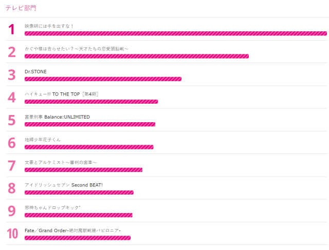The image size is (329, 250).
Task: Click the striped bar under 富豪刑事 Balance:UNLIMITED
Action: coord(89,124)
